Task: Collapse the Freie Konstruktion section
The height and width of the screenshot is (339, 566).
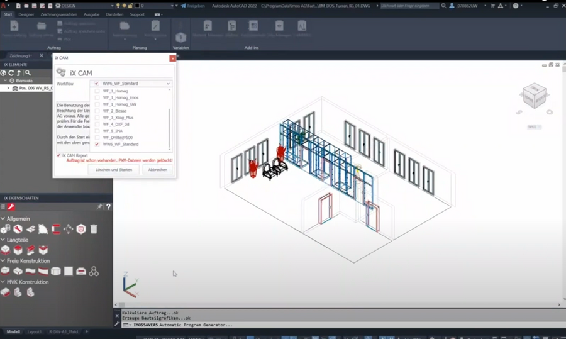Action: coord(3,260)
